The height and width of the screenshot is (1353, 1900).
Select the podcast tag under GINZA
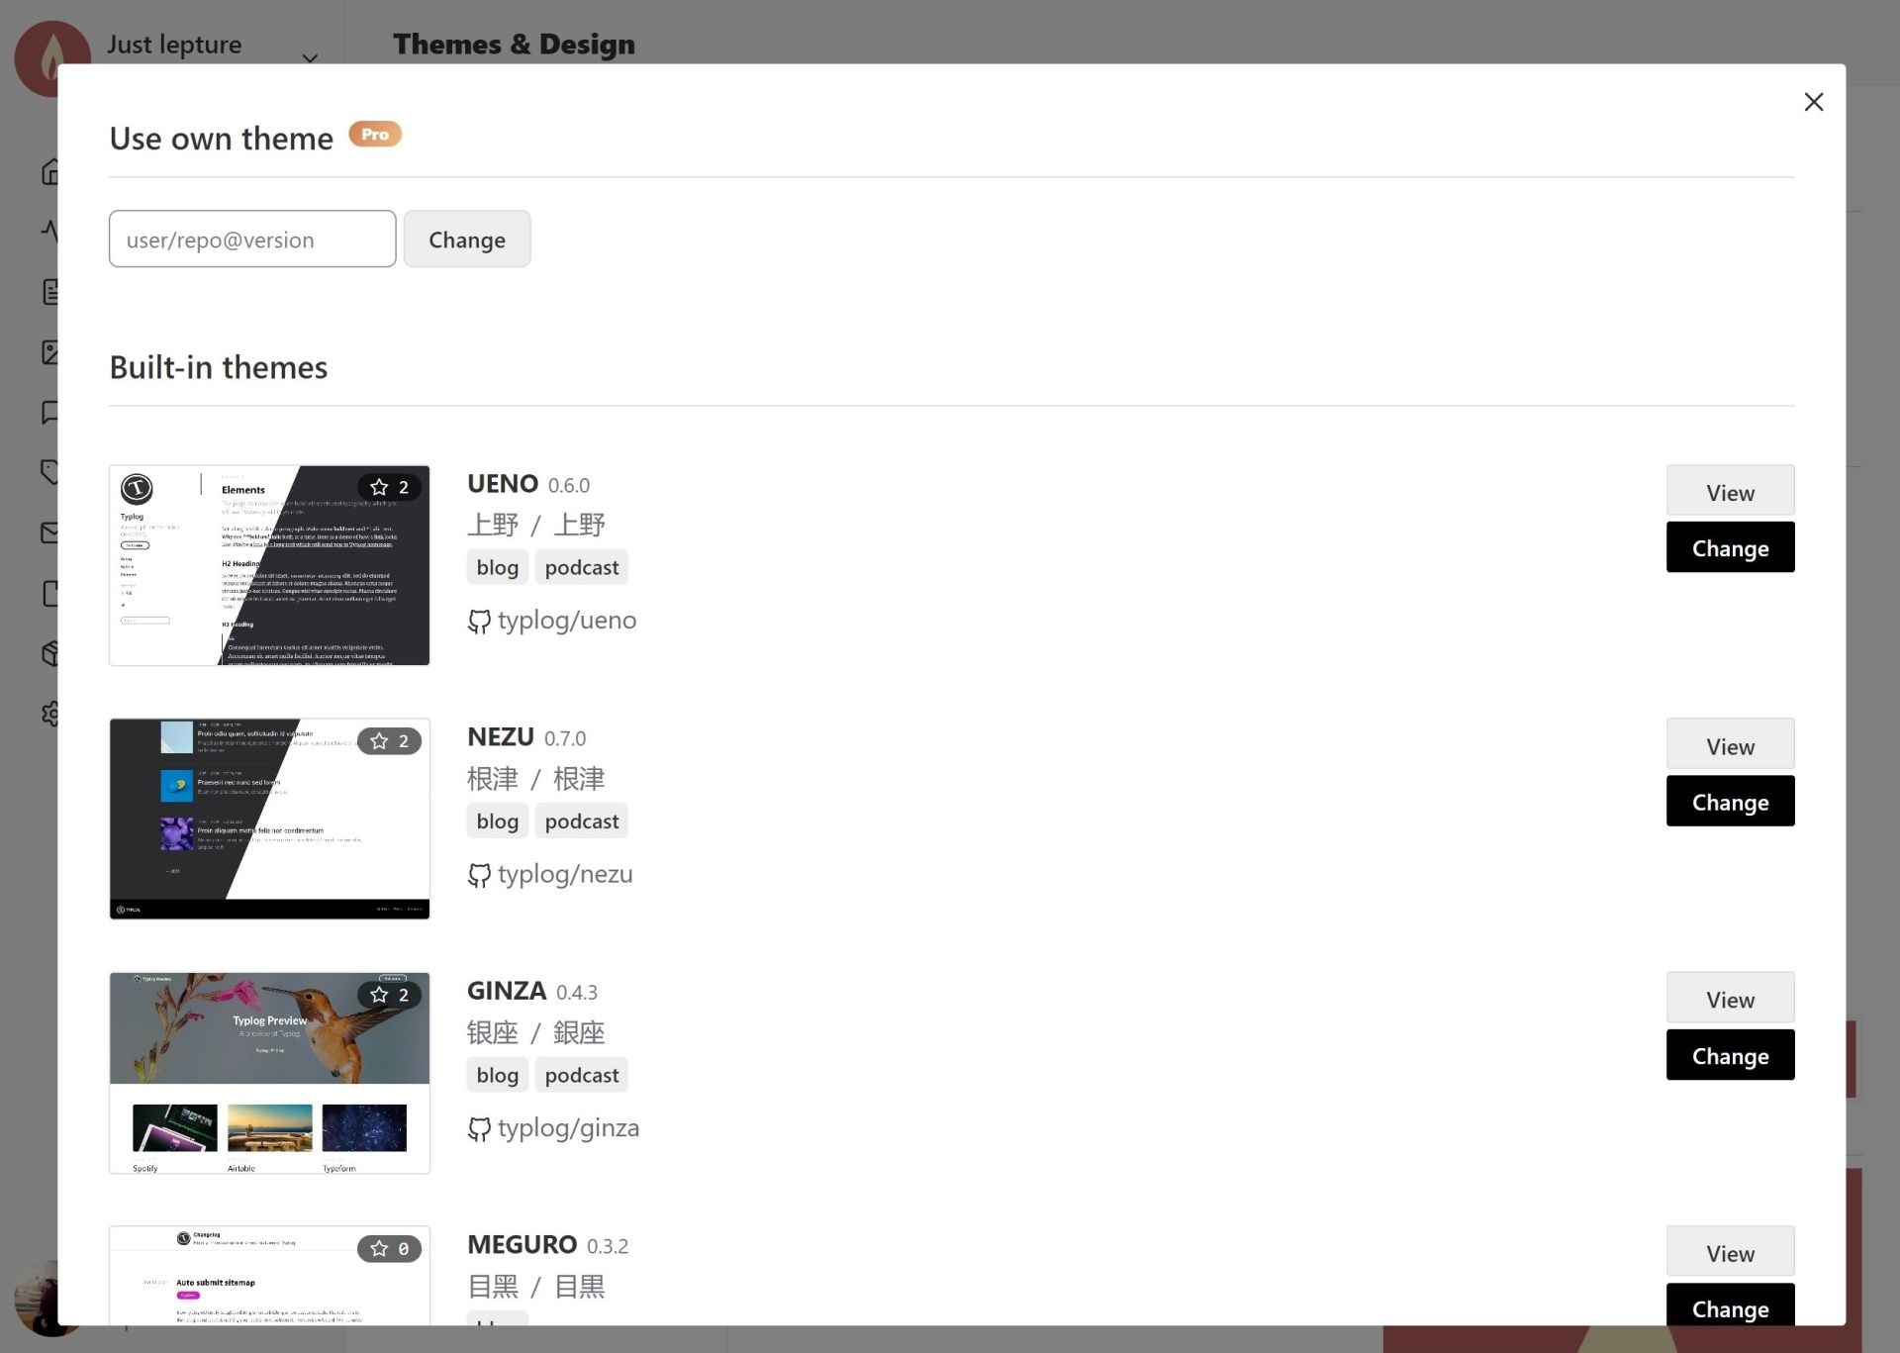point(581,1074)
